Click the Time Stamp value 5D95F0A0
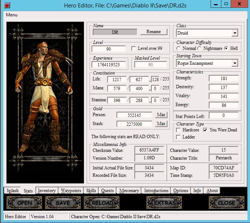250x223 pixels. (224, 175)
